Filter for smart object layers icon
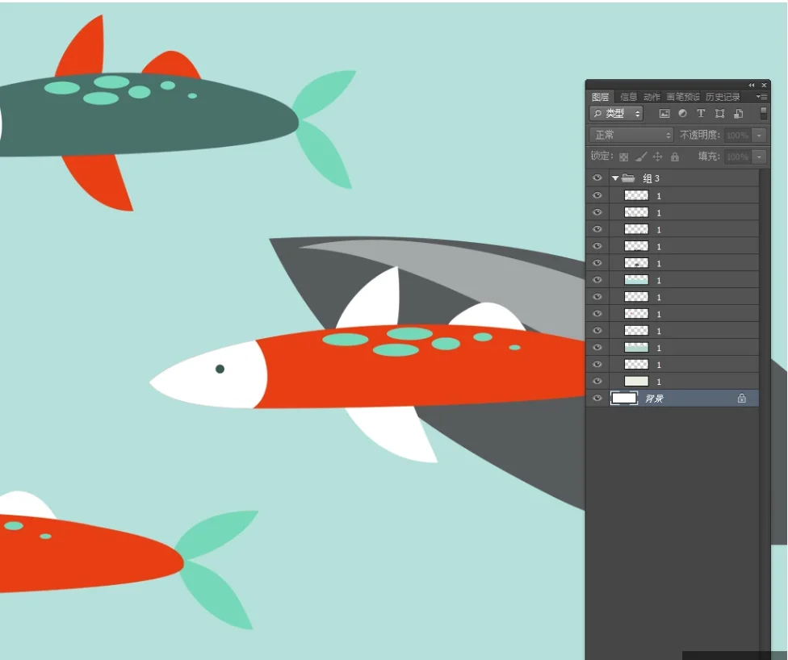788x660 pixels. [x=738, y=114]
